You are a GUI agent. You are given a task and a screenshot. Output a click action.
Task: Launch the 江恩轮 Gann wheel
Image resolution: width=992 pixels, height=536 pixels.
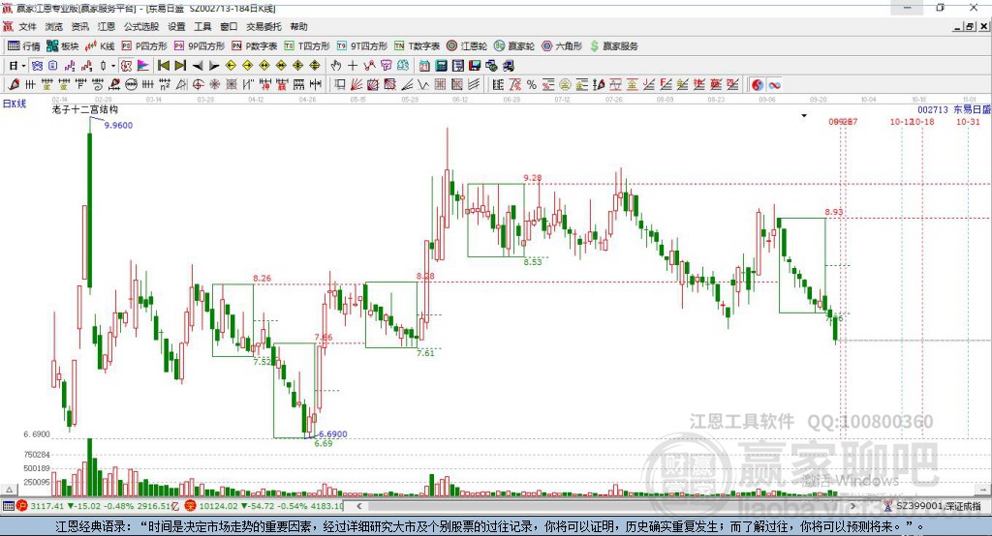coord(467,46)
